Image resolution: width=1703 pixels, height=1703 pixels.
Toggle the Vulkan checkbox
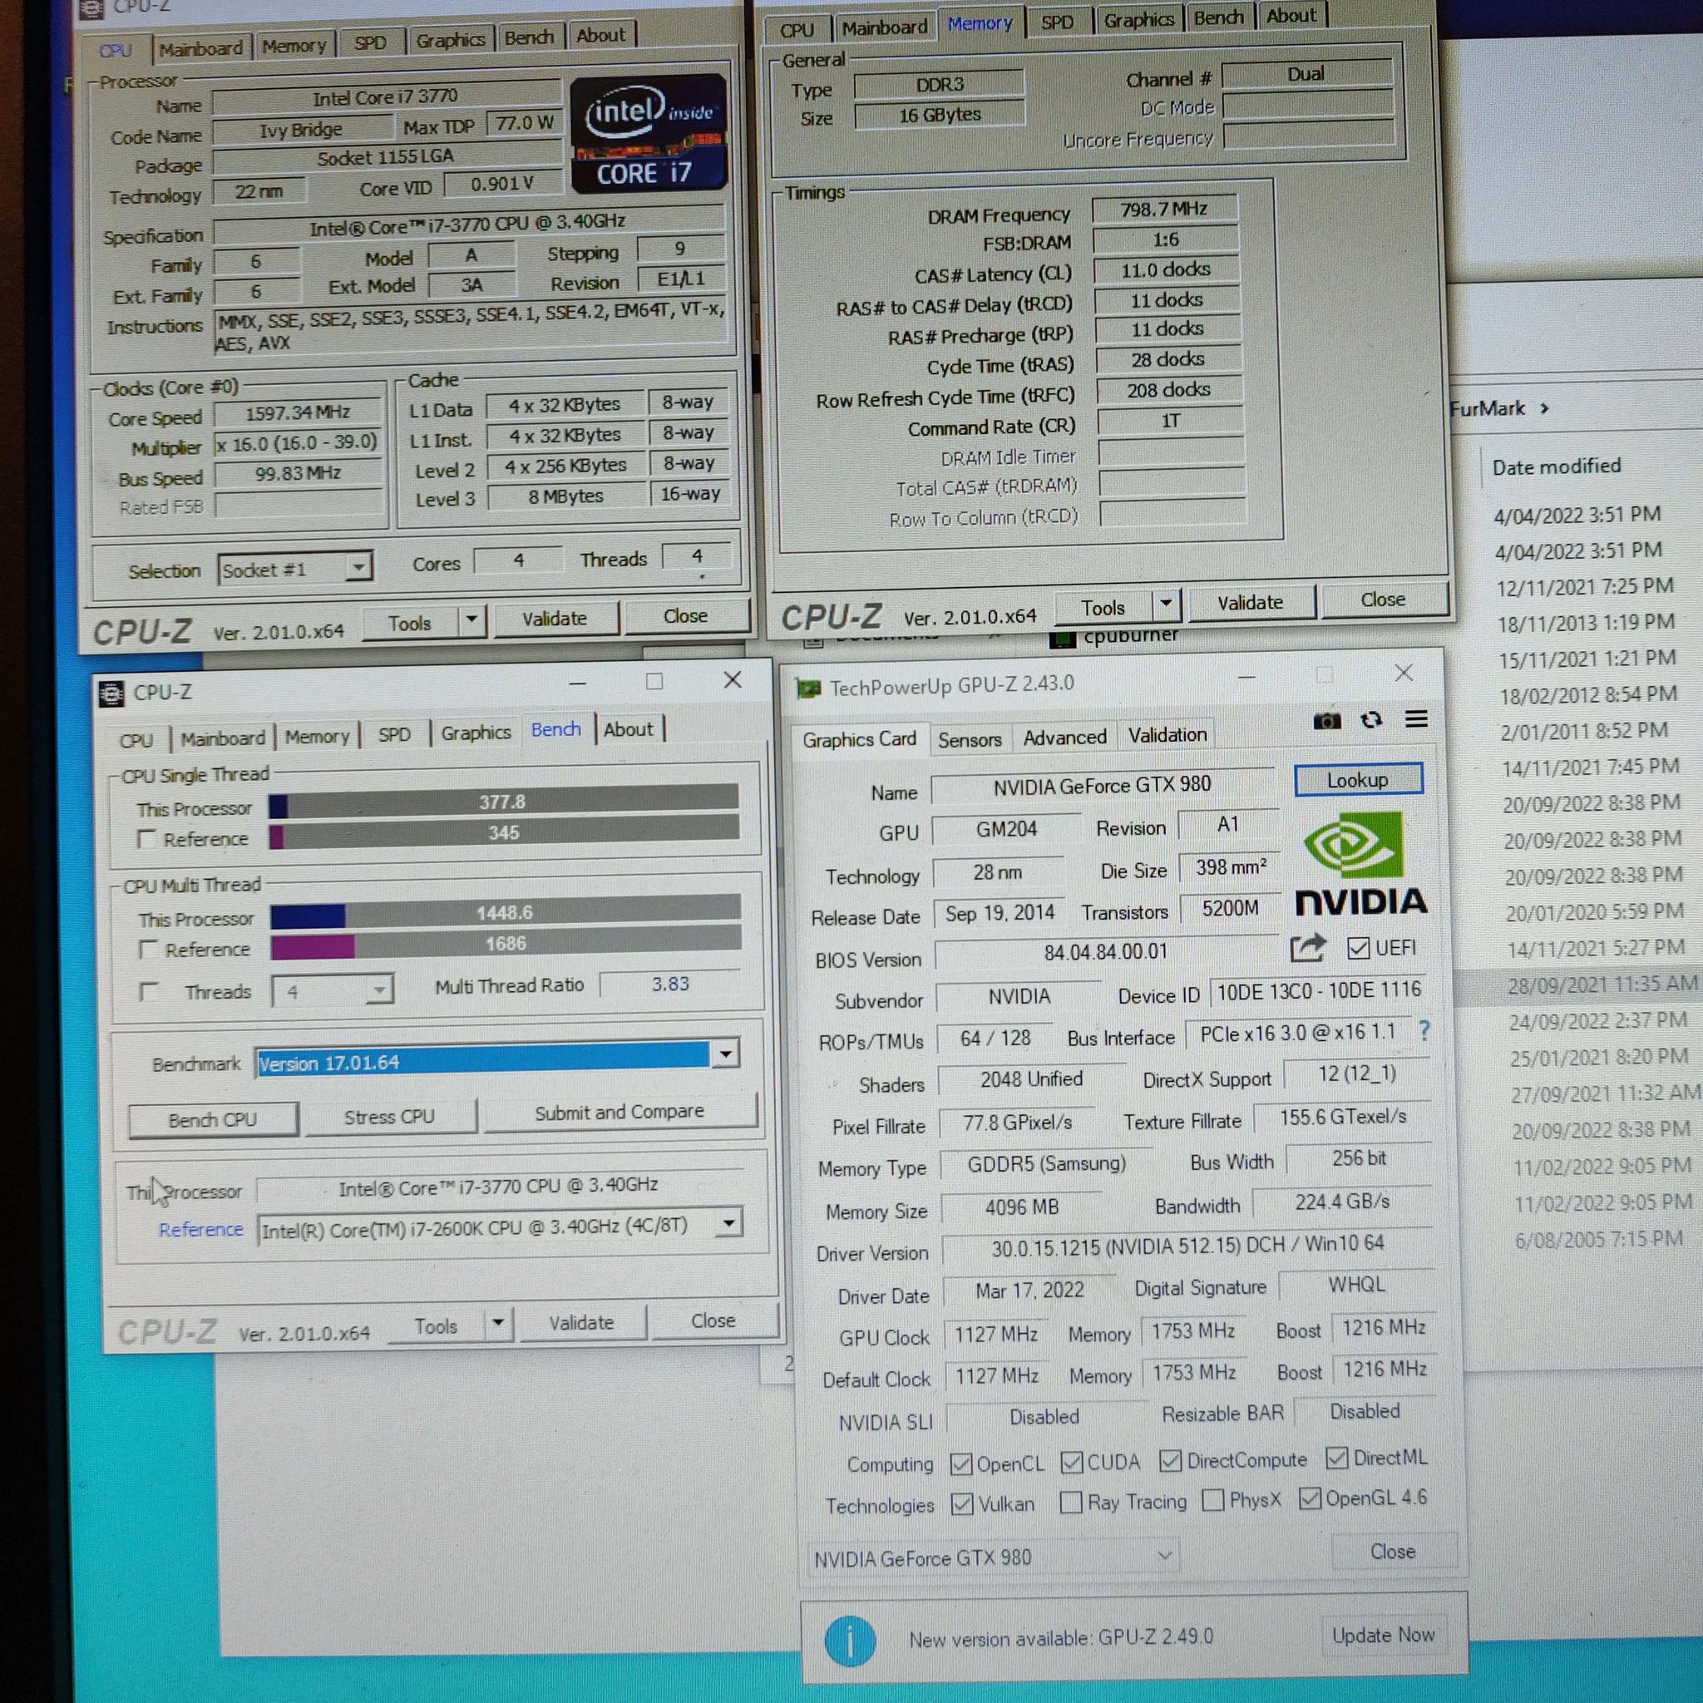[962, 1503]
